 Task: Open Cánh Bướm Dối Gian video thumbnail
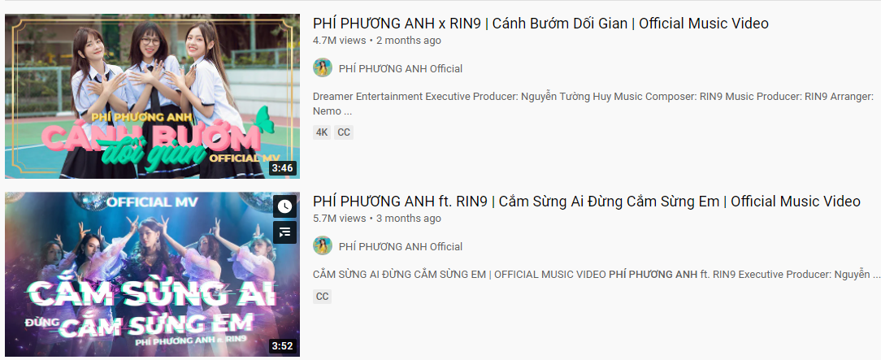[x=152, y=96]
